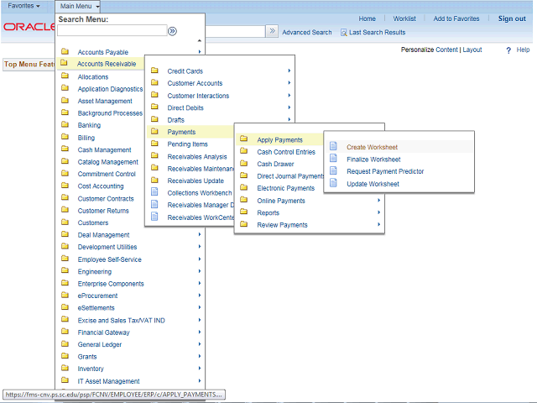537x403 pixels.
Task: Click the Cash Drawer folder icon
Action: 243,165
